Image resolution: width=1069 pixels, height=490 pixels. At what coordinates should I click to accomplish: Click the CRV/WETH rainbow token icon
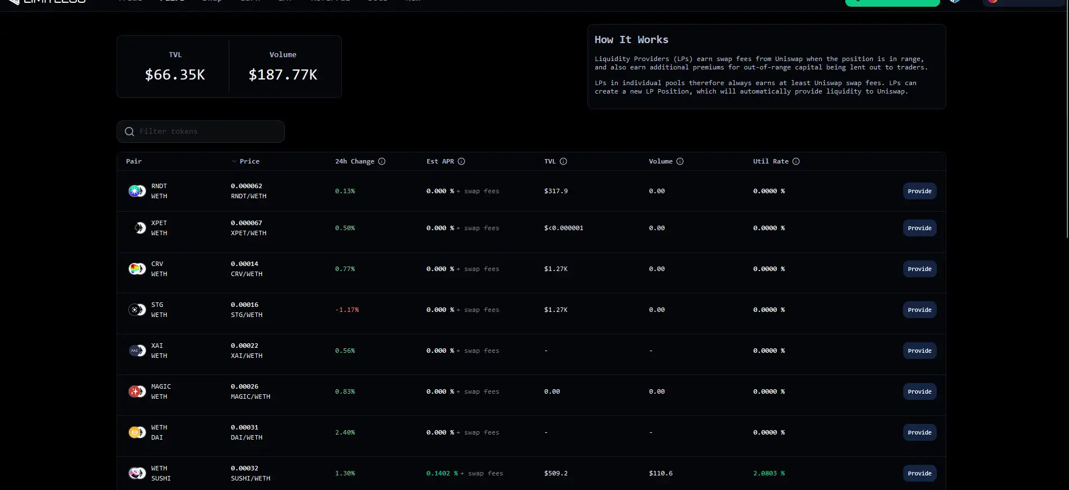click(x=137, y=269)
